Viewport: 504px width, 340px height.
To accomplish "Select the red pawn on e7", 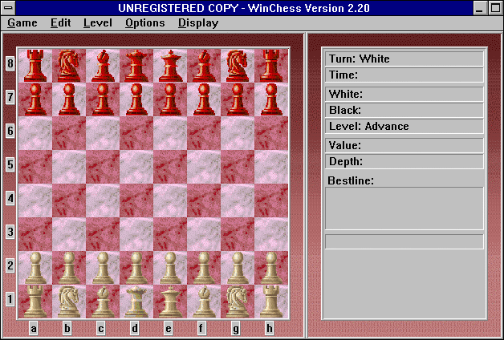I will pyautogui.click(x=170, y=99).
